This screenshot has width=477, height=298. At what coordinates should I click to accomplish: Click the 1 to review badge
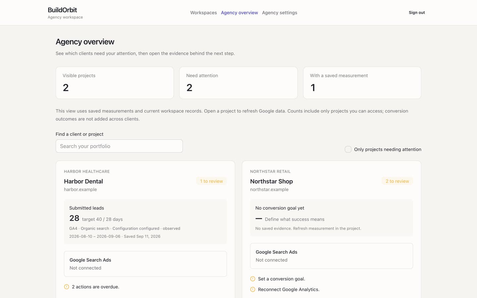211,181
